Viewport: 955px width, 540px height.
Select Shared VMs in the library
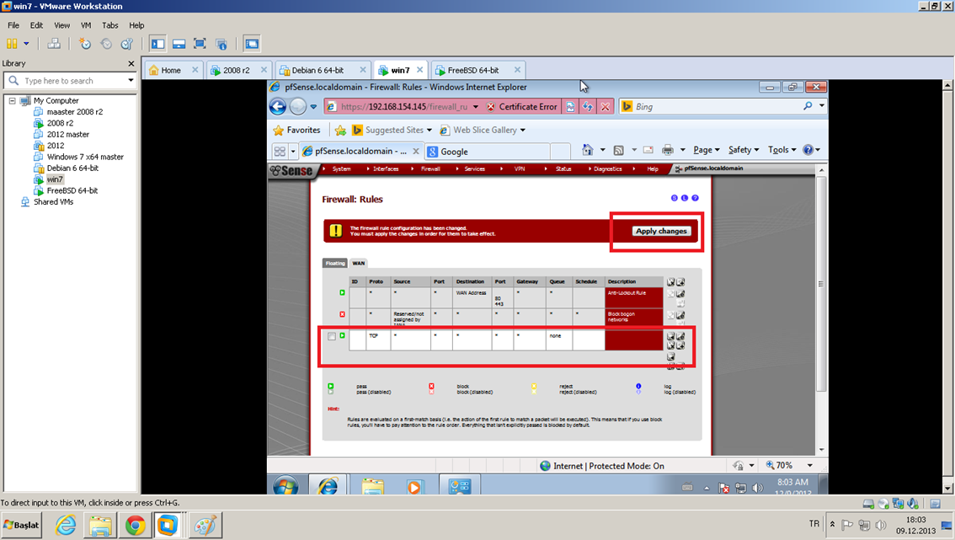point(54,201)
